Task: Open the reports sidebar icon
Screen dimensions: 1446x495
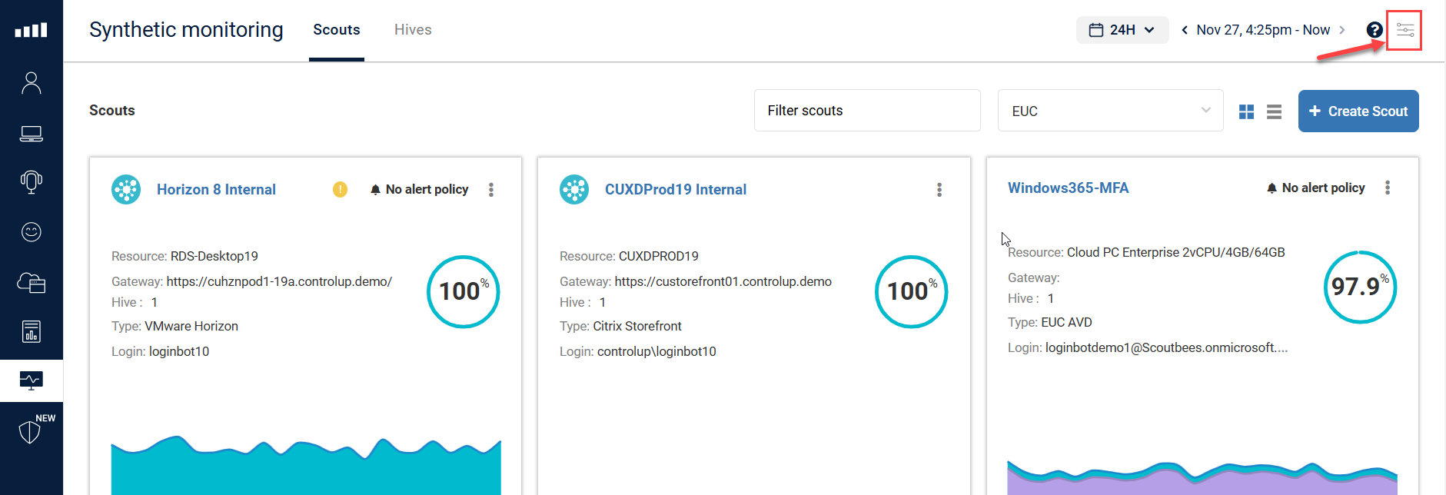Action: pos(32,331)
